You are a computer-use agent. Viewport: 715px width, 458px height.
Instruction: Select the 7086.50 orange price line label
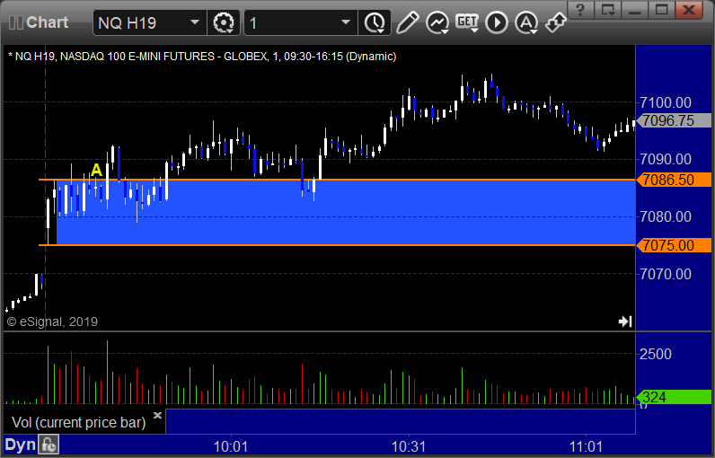[674, 180]
